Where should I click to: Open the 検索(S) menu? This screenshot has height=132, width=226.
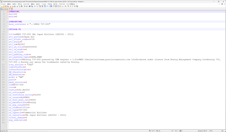14,4
